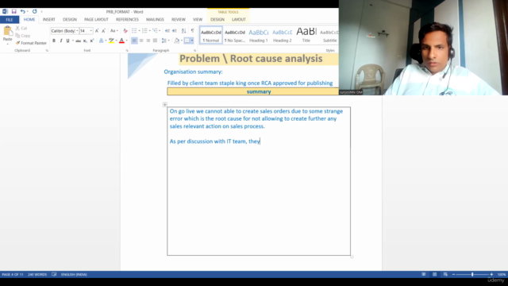The width and height of the screenshot is (508, 286).
Task: Switch to Web Layout view
Action: coord(445,274)
